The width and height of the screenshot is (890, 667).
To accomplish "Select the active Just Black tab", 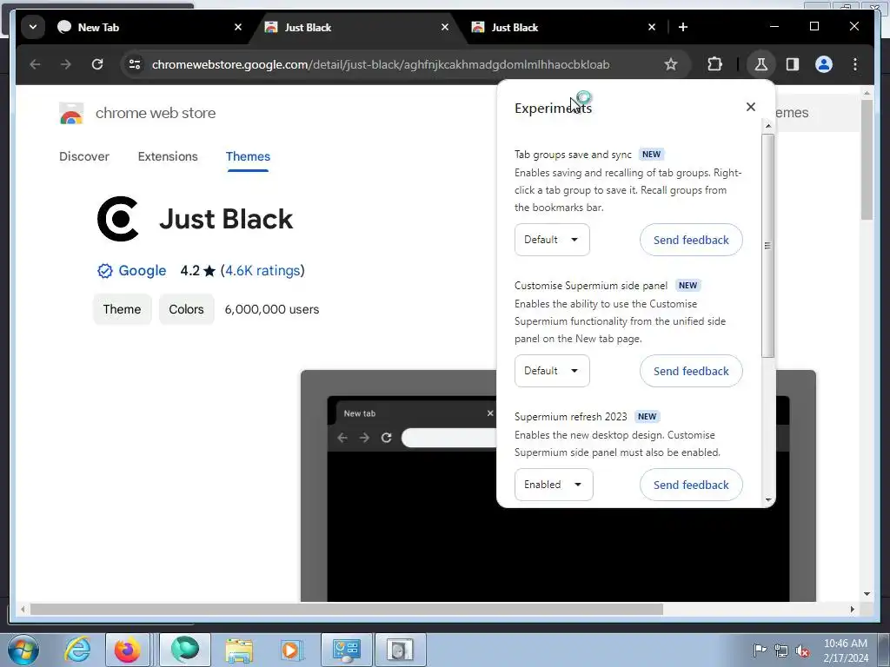I will (x=357, y=27).
